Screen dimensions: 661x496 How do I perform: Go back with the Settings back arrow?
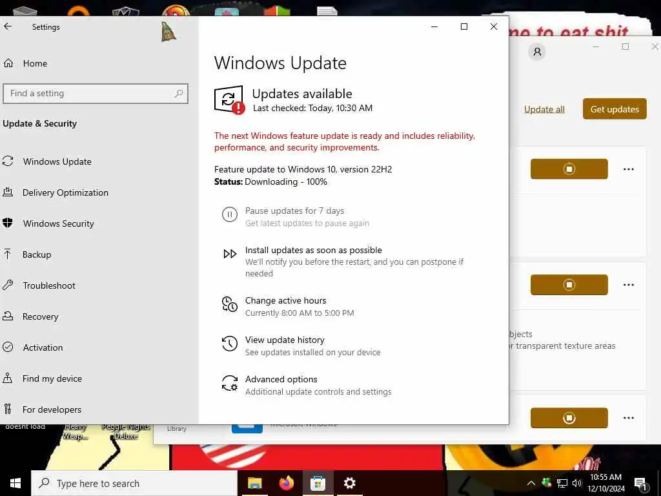[x=8, y=26]
